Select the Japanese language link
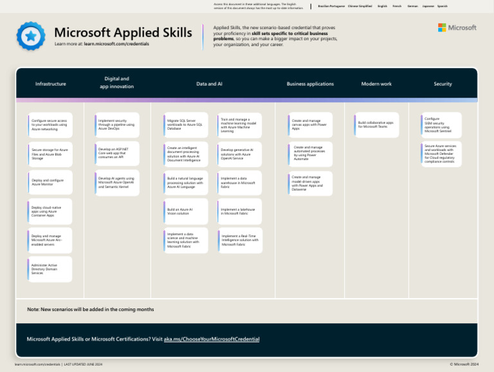Image resolution: width=494 pixels, height=372 pixels. tap(428, 6)
